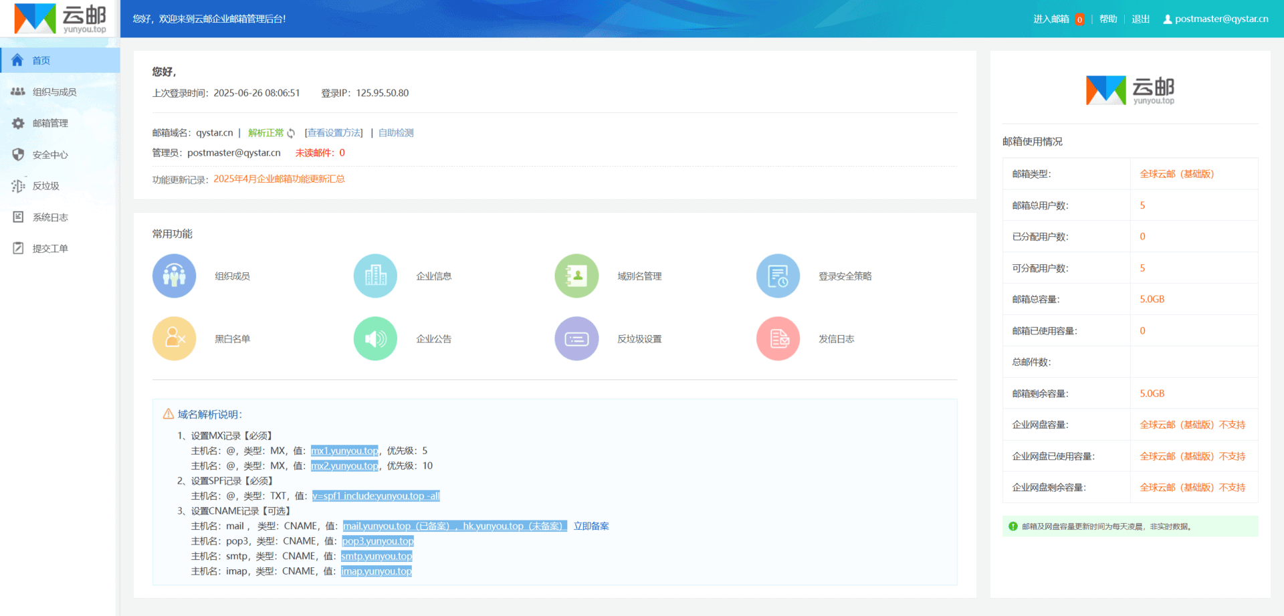Open the 域别名管理 green icon
Screen dimensions: 1284x616
coord(576,276)
